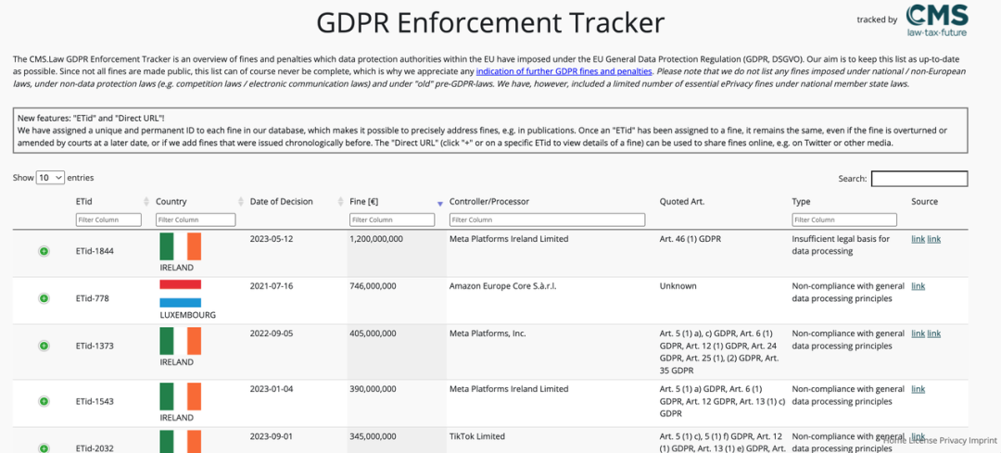Click the 2023-09-01 decision date
Viewport: 1001px width, 453px height.
[272, 437]
